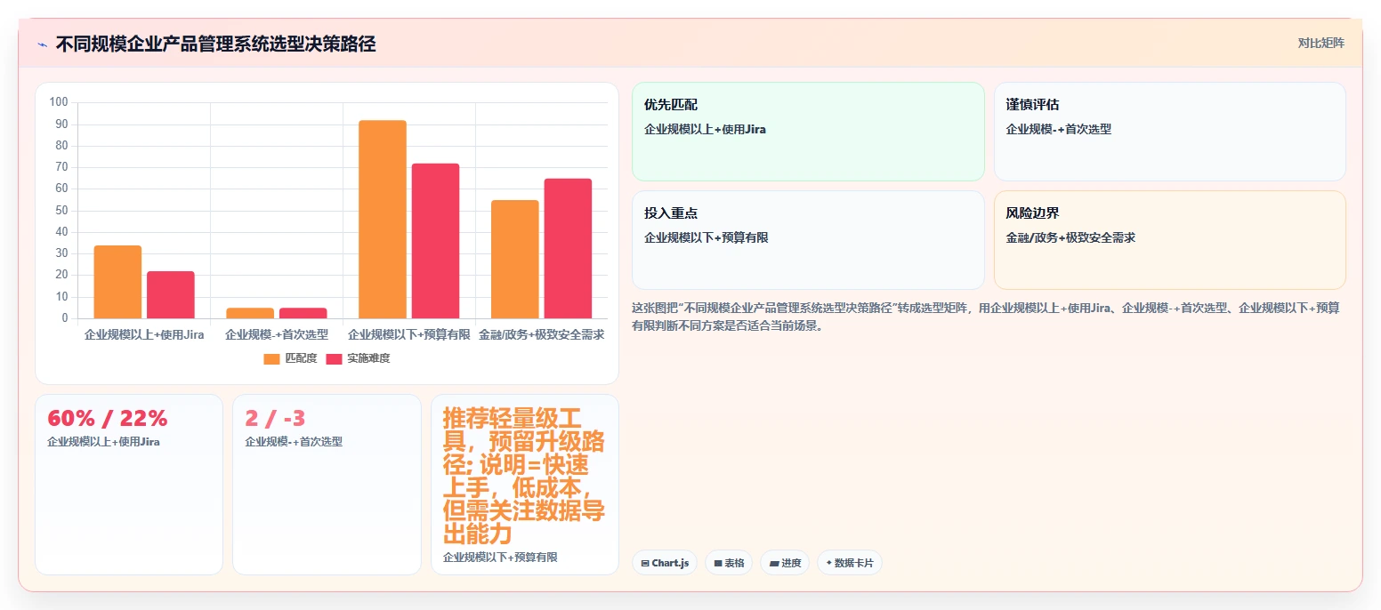
Task: Click 企业规模以下+预算有限 text in 投入重点 card
Action: 706,237
